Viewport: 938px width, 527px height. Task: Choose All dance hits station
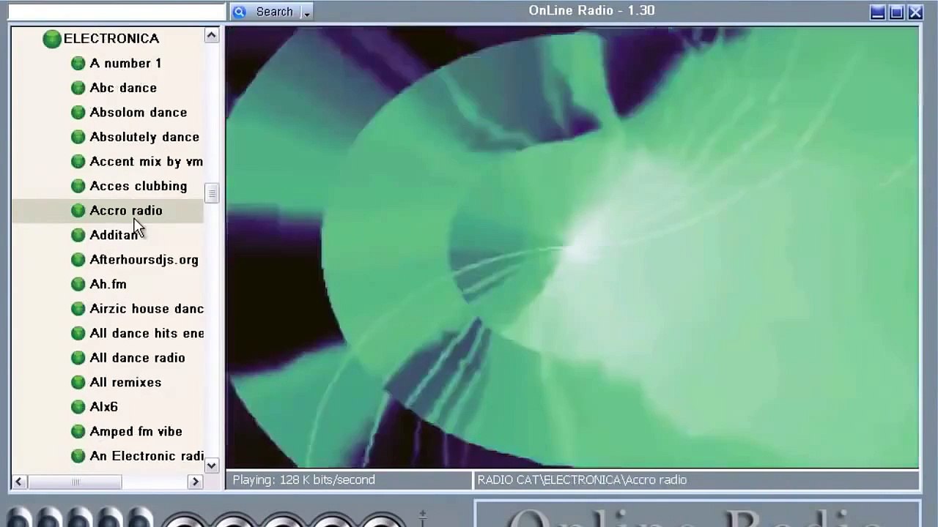click(146, 333)
